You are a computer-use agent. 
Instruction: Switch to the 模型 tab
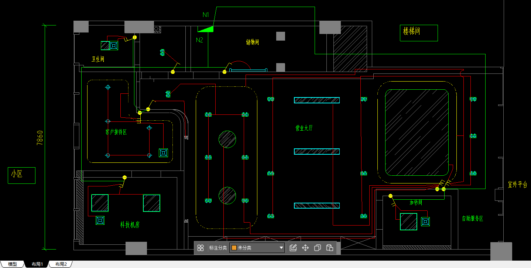(13, 264)
